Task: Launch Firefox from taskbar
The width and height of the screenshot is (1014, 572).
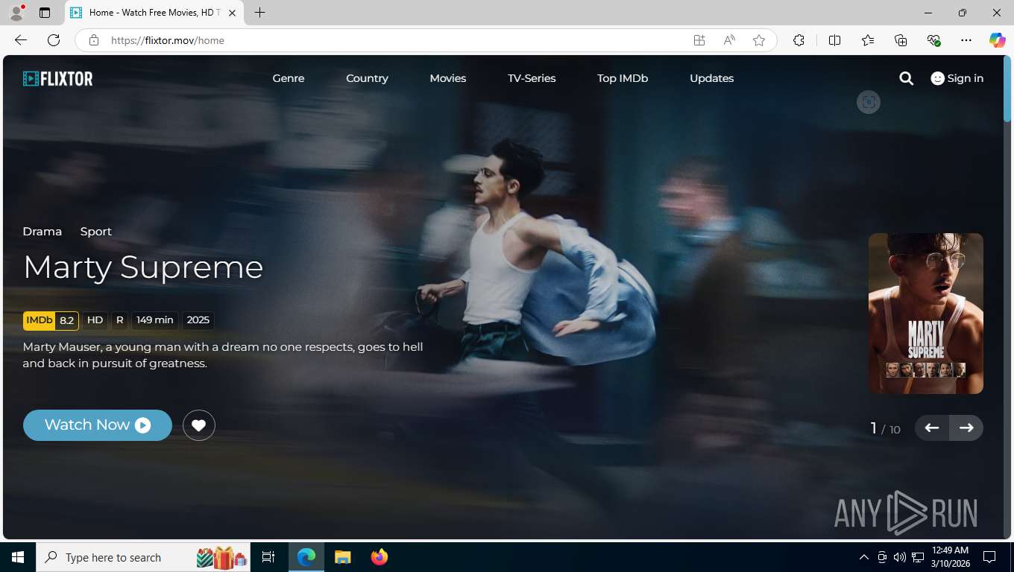Action: 380,557
